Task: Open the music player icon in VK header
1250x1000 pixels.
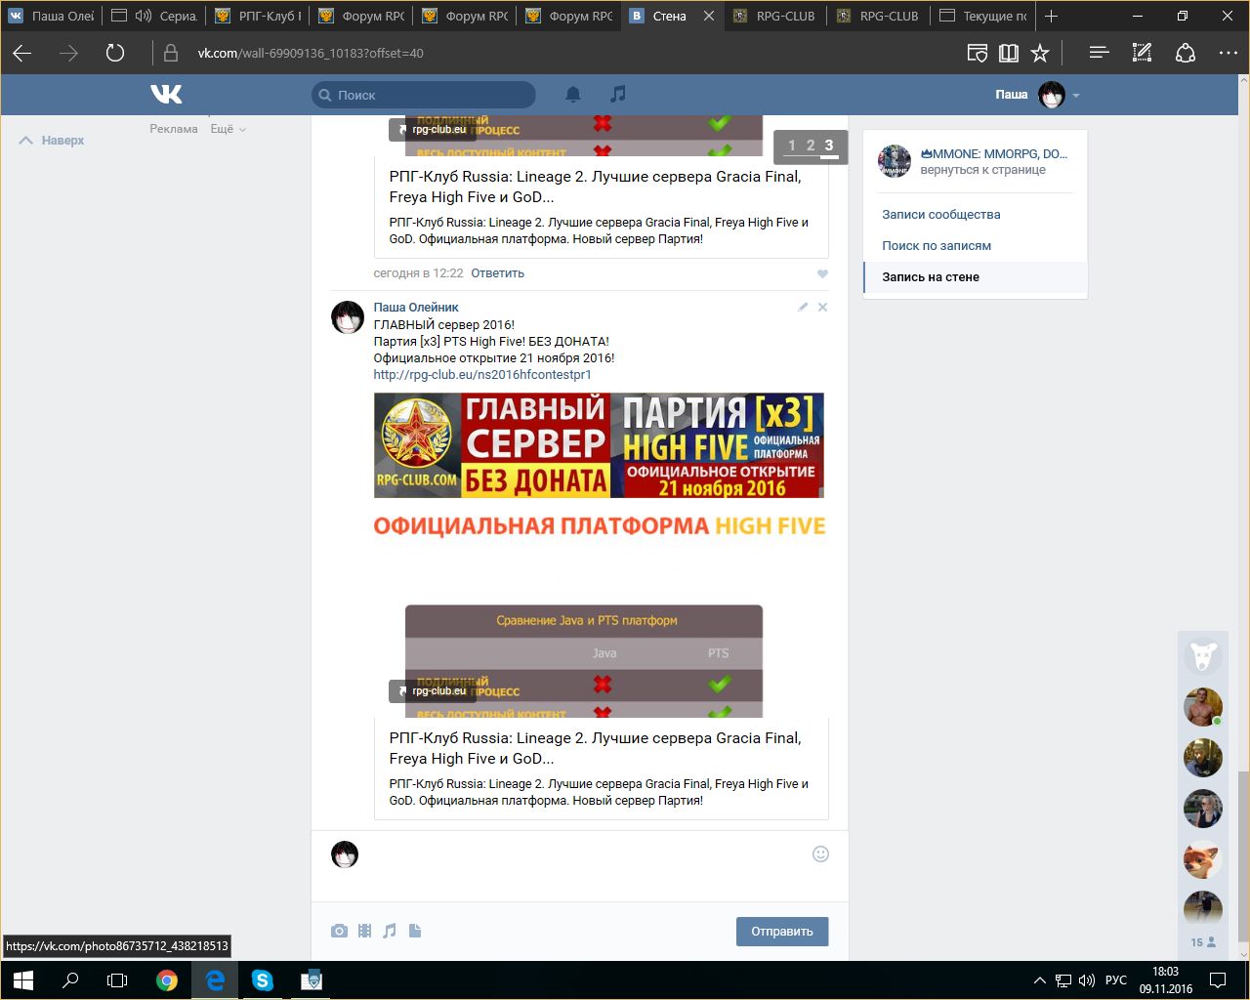Action: click(x=617, y=94)
